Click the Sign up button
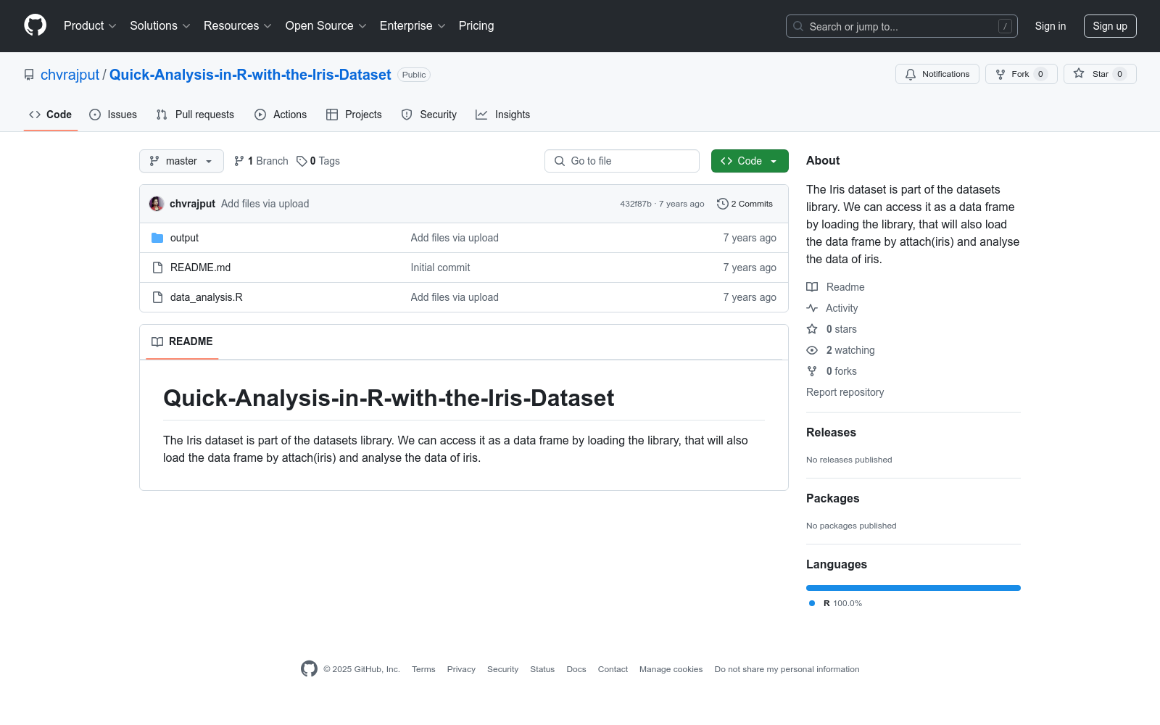Viewport: 1160px width, 725px height. tap(1110, 26)
